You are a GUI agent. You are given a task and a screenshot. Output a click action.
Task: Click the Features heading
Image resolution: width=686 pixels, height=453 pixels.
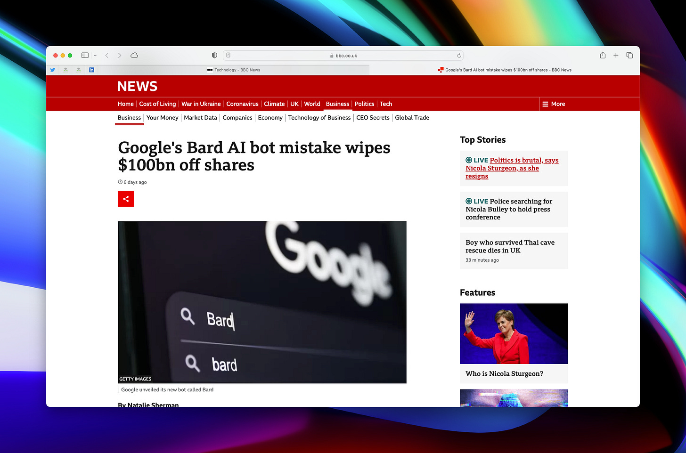(477, 292)
